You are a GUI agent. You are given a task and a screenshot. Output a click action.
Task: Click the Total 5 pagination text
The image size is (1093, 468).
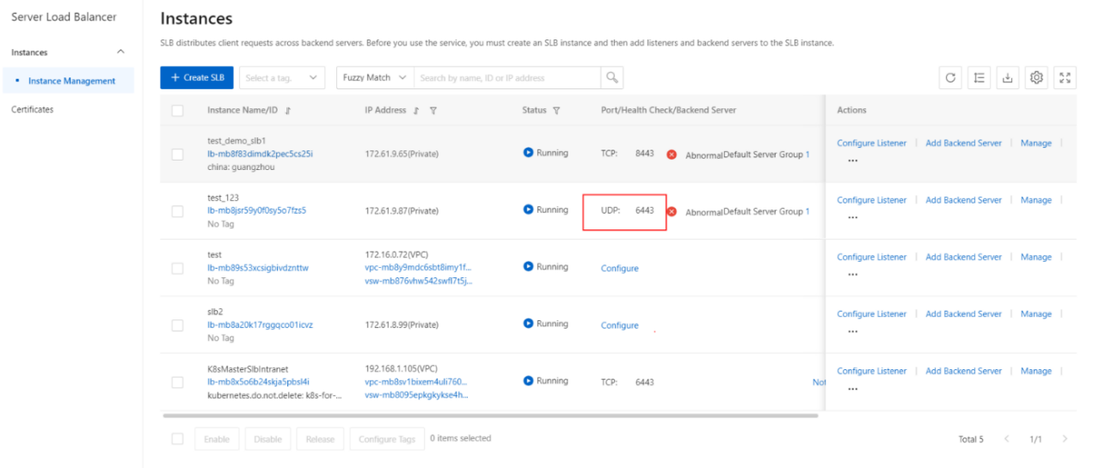click(x=971, y=439)
